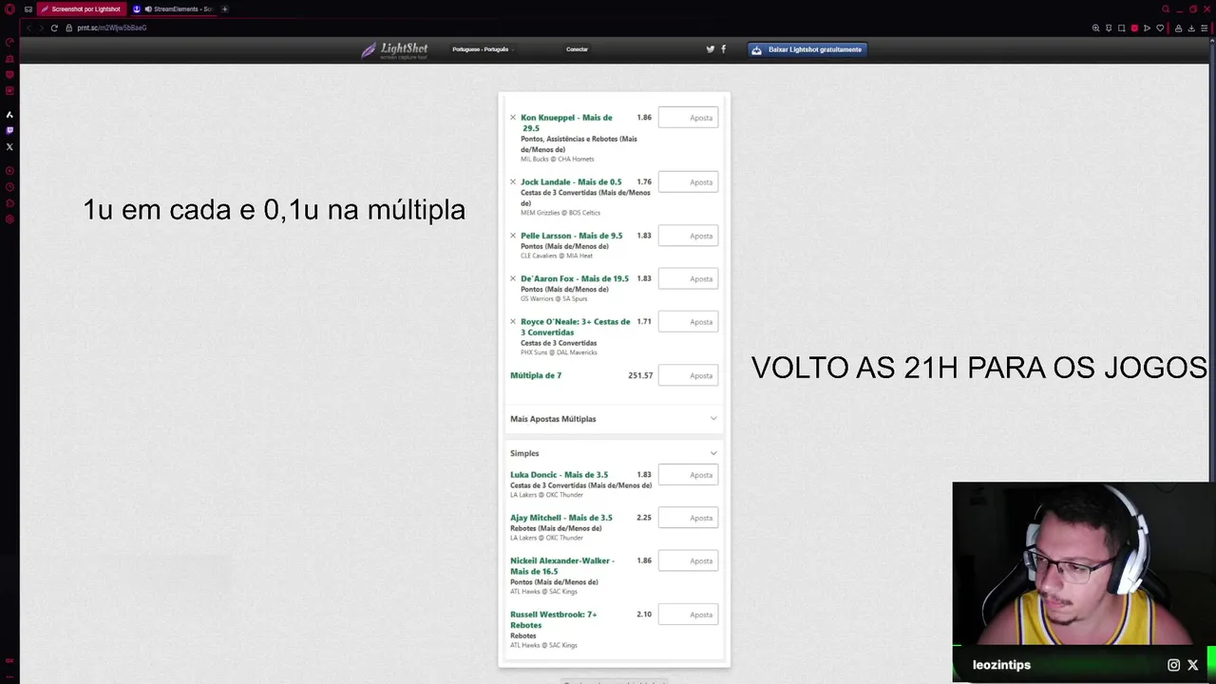Collapse the Simples section chevron
Screen dimensions: 1216x684
(713, 453)
